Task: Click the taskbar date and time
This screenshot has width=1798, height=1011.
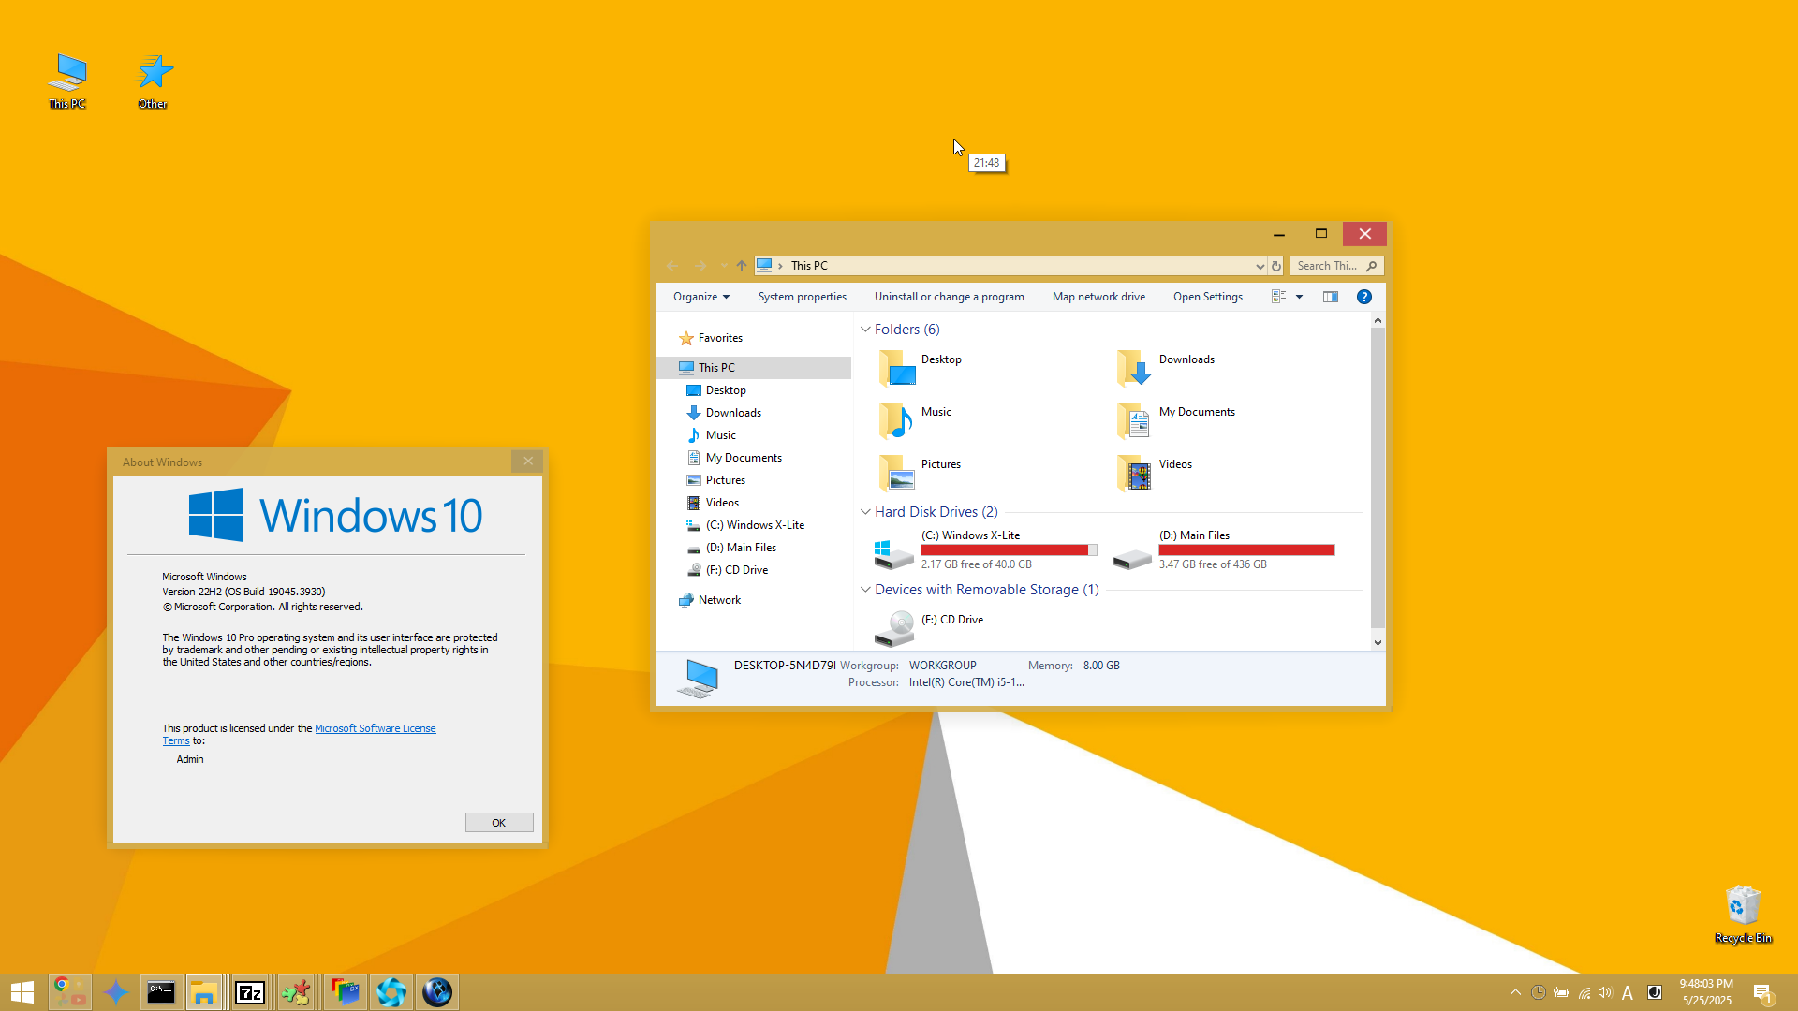Action: pos(1706,992)
